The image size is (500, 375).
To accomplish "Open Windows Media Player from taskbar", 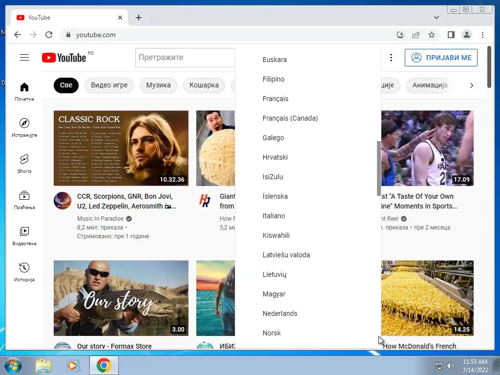I will point(73,365).
